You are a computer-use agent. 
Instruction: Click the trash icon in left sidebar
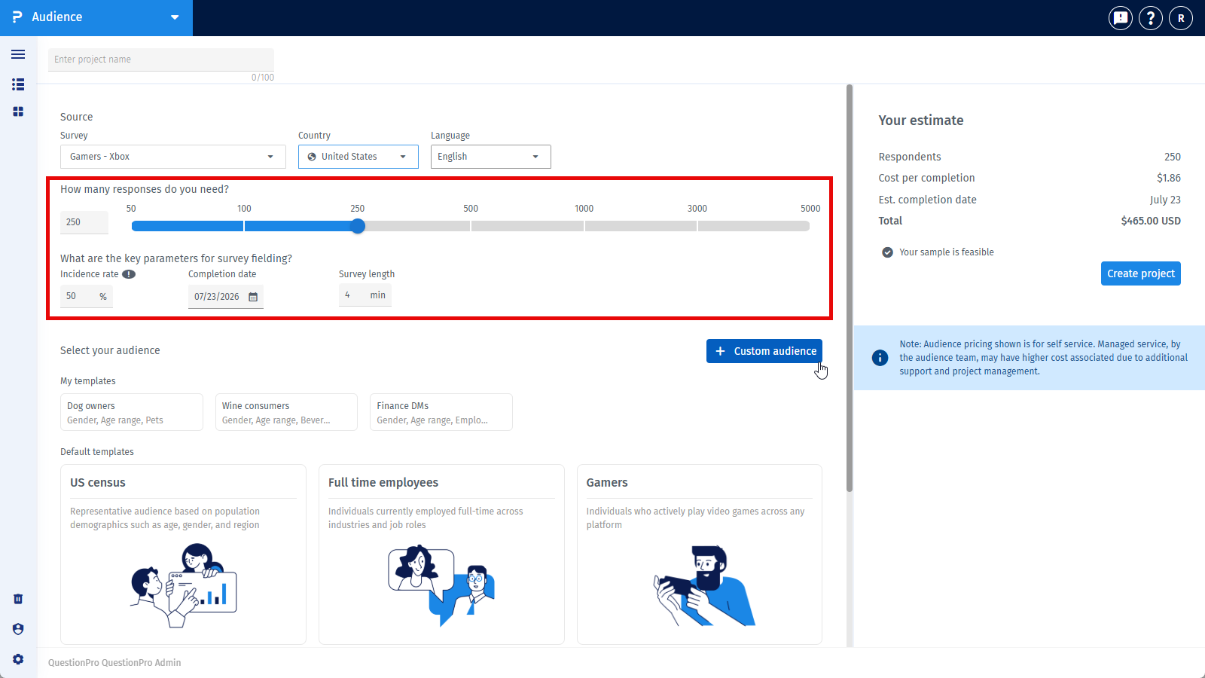18,599
